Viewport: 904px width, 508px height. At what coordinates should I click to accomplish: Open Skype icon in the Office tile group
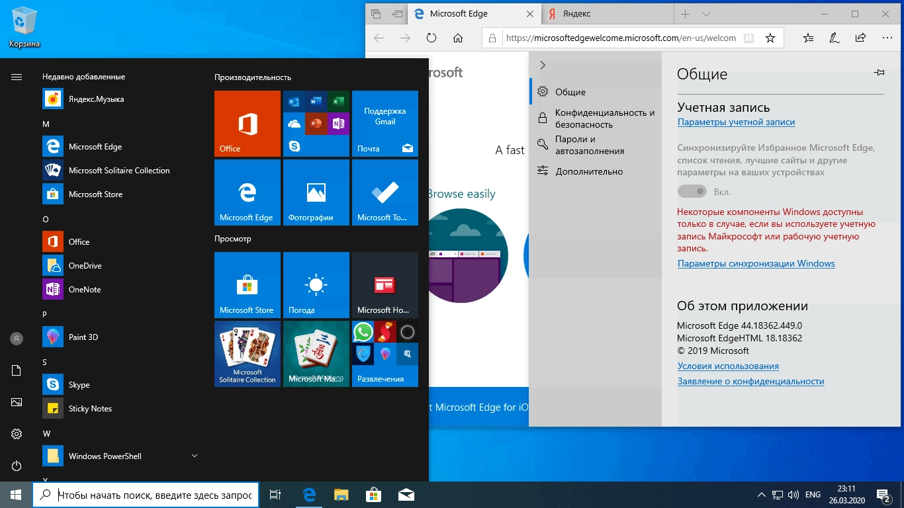pyautogui.click(x=294, y=146)
